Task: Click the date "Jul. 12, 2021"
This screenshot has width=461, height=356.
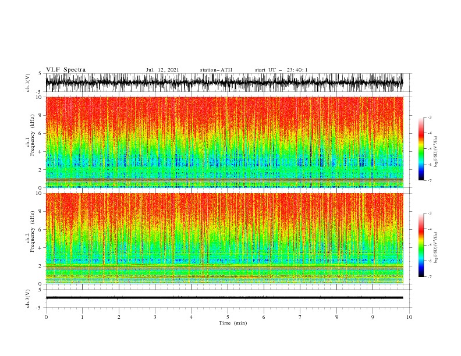Action: click(x=162, y=70)
